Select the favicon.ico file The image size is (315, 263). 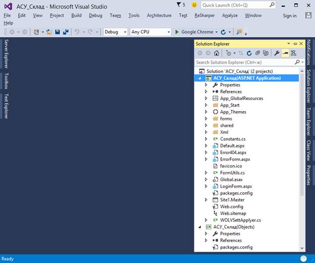231,166
